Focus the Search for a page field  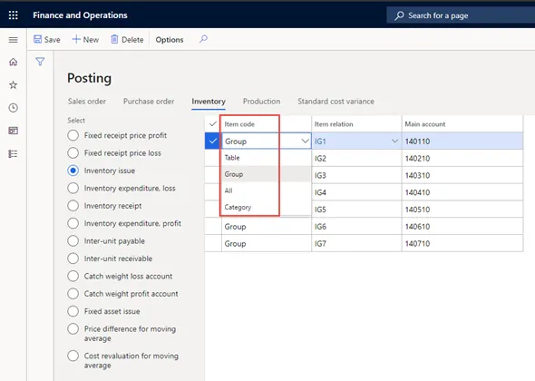pos(461,15)
